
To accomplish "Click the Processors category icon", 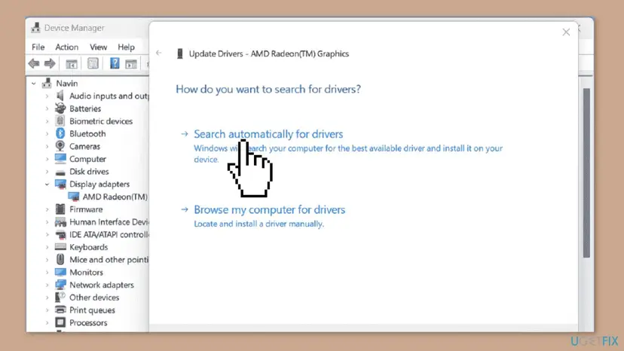I will click(x=60, y=322).
